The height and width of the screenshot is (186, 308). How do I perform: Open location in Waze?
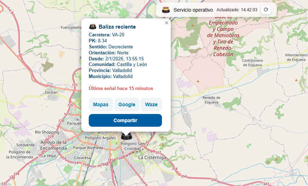(151, 104)
